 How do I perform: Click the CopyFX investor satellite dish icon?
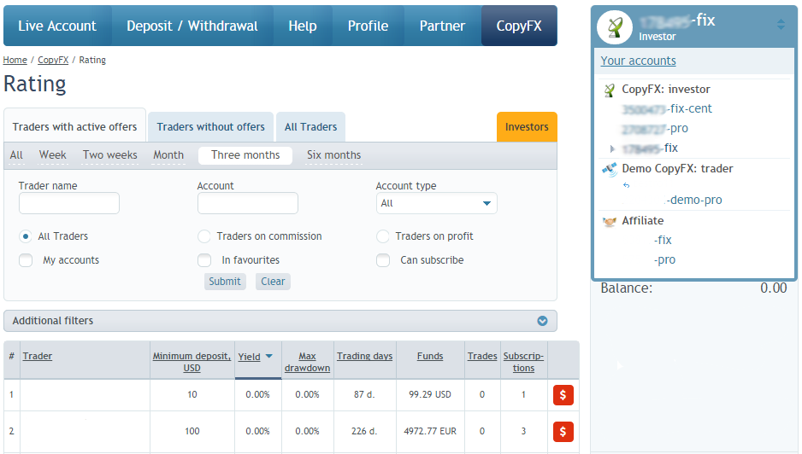[609, 90]
